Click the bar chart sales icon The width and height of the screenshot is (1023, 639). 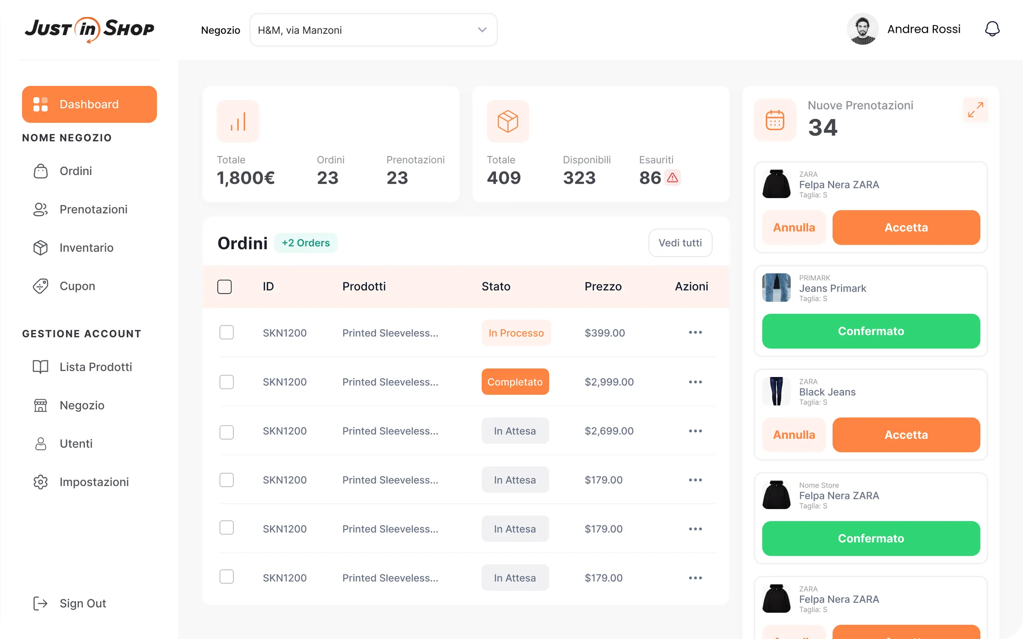pos(238,121)
